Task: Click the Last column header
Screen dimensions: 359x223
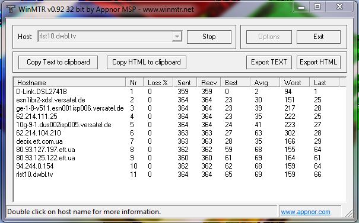Action: 325,82
